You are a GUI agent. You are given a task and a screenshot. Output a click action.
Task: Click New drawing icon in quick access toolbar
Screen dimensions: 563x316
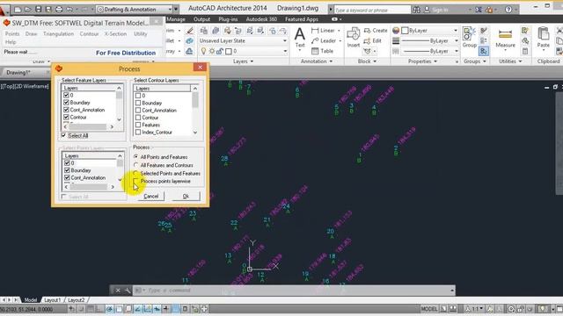tap(18, 10)
